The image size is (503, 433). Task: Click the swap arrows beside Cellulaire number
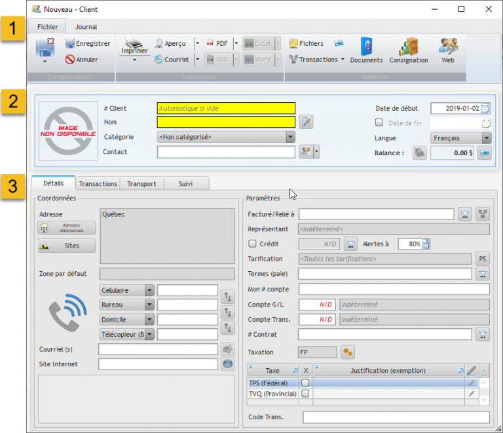(x=227, y=297)
